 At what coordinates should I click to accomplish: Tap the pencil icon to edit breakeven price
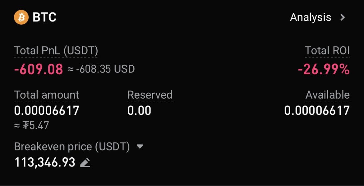click(85, 163)
